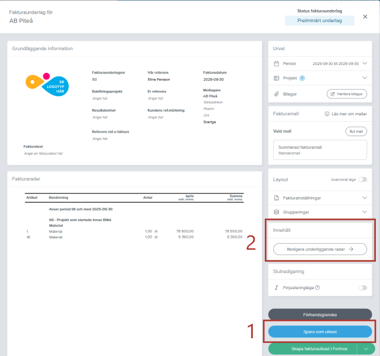Viewport: 380px width, 356px height.
Task: Close the Fakturaunderlag dialog with the X
Action: (x=365, y=17)
